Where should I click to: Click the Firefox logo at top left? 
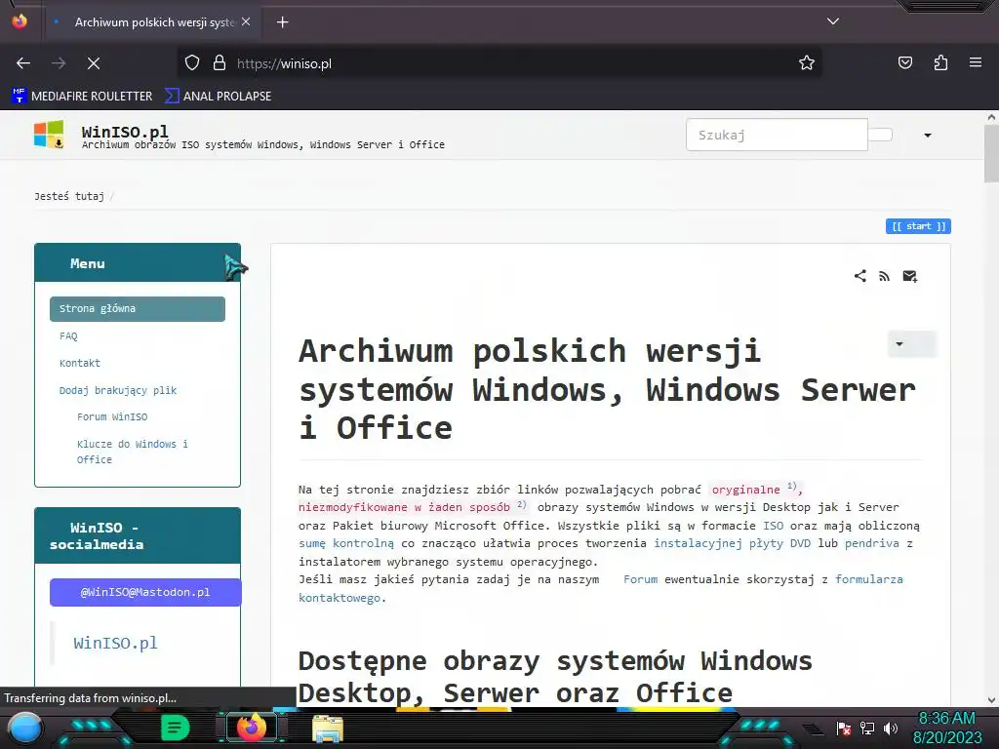coord(20,21)
